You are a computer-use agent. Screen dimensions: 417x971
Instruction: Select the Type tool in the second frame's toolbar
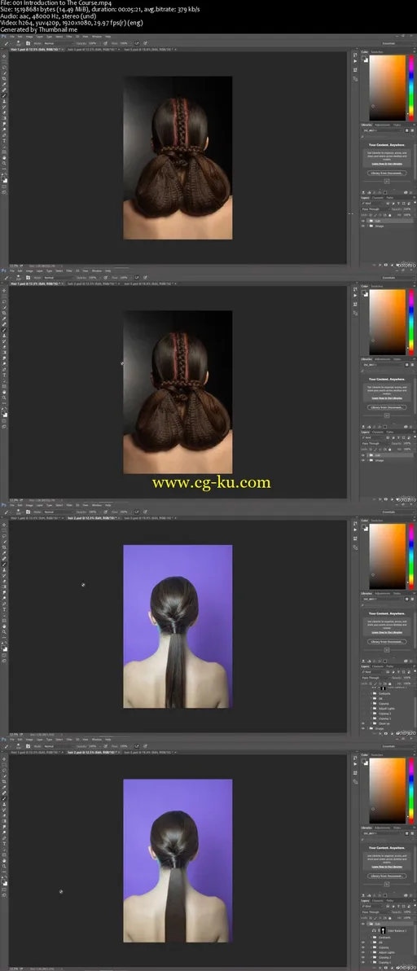[x=4, y=375]
